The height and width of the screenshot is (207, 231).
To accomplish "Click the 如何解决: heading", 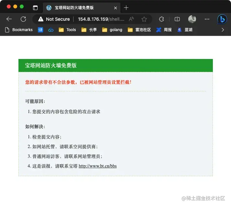I will pyautogui.click(x=35, y=127).
